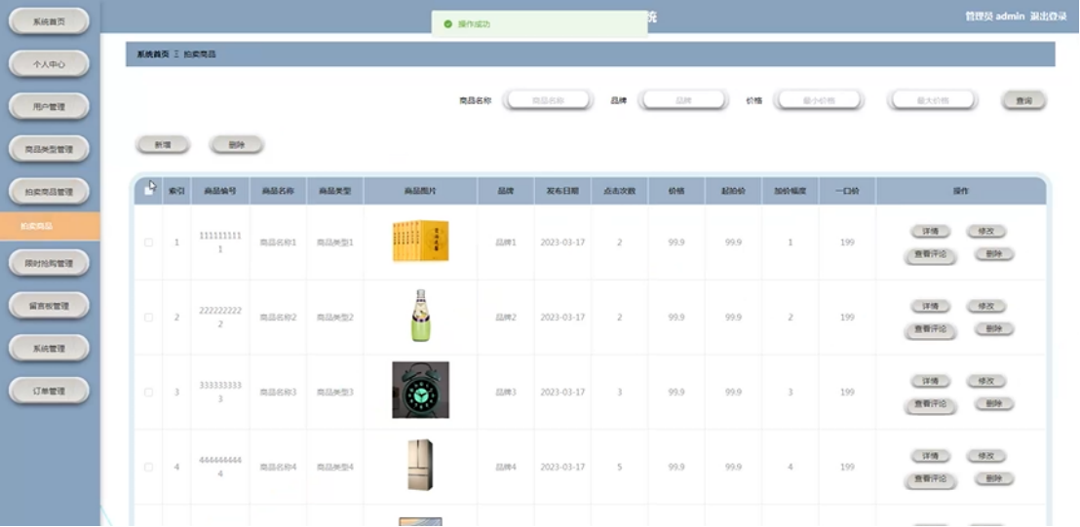The width and height of the screenshot is (1080, 527).
Task: Click 详情 for 商品名称4
Action: pyautogui.click(x=931, y=456)
